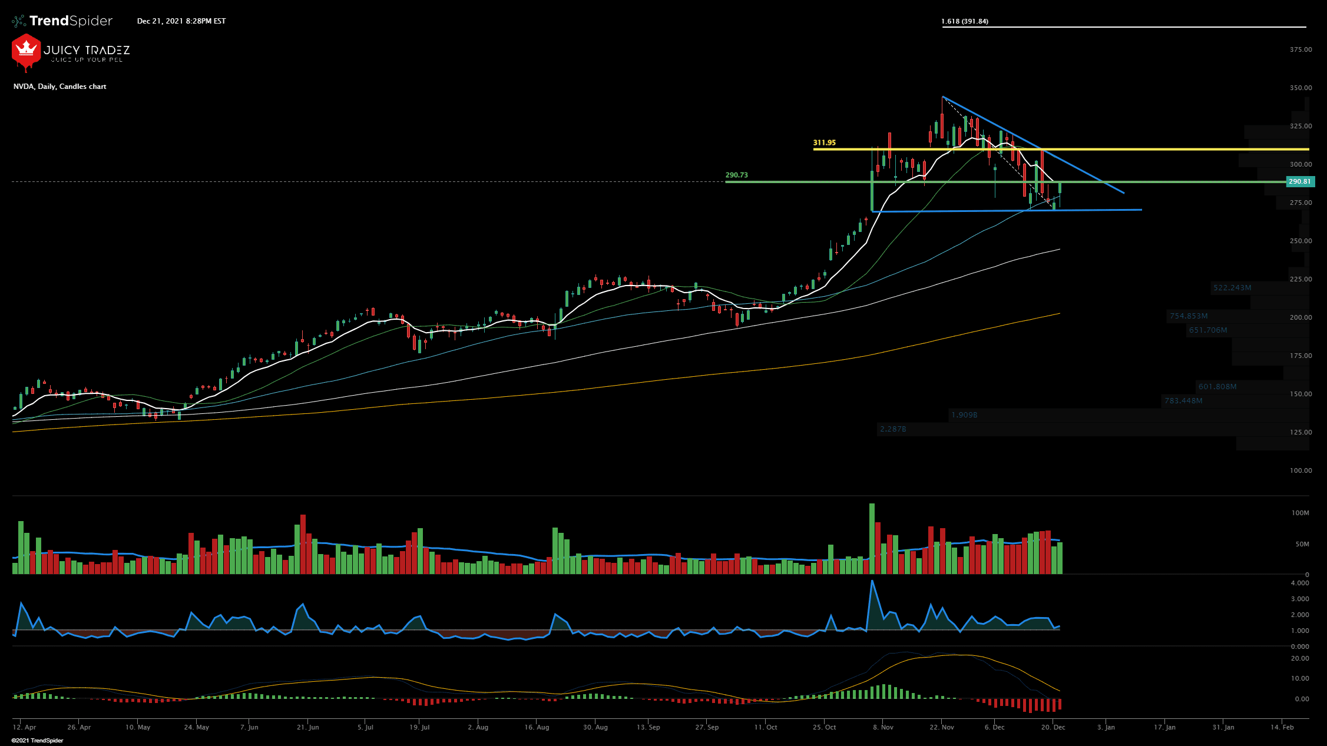Image resolution: width=1327 pixels, height=746 pixels.
Task: Click the 350.00 price axis label
Action: click(1300, 88)
